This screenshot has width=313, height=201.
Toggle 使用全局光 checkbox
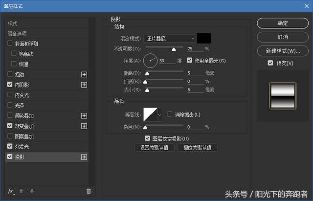click(x=189, y=60)
